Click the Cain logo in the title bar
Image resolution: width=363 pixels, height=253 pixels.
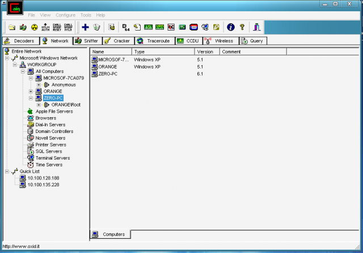[x=15, y=8]
